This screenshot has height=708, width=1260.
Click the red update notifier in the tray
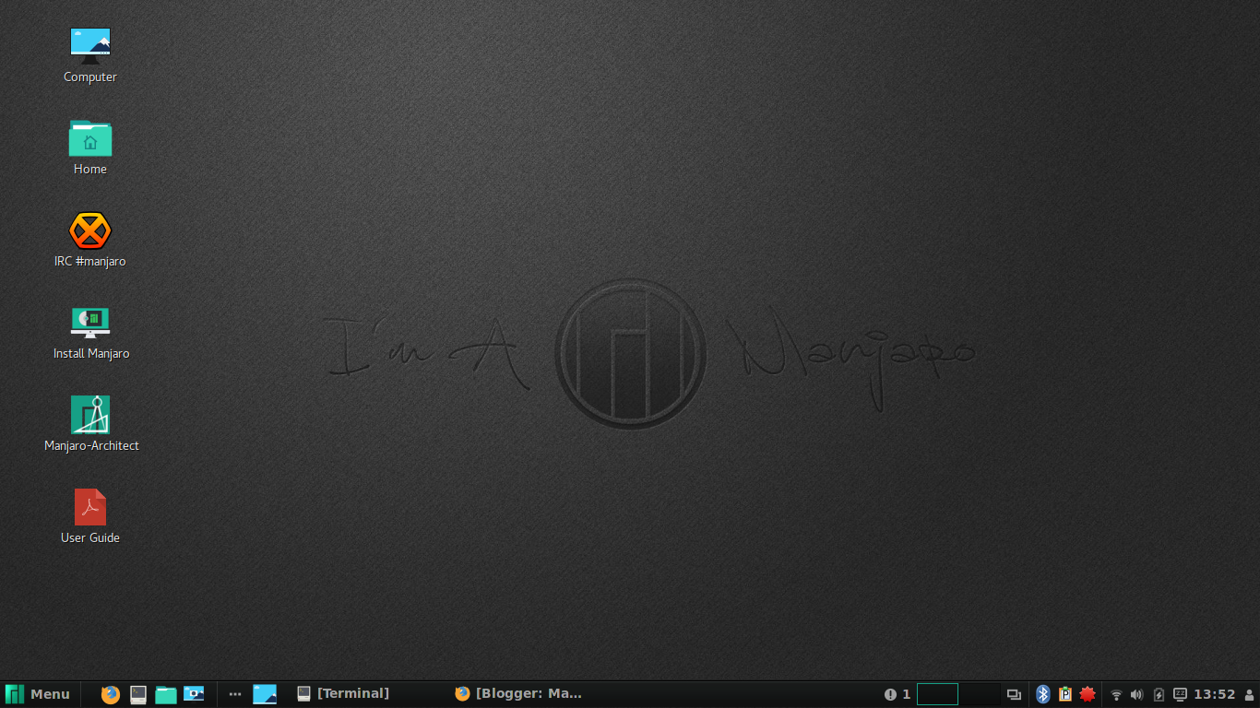coord(1088,694)
